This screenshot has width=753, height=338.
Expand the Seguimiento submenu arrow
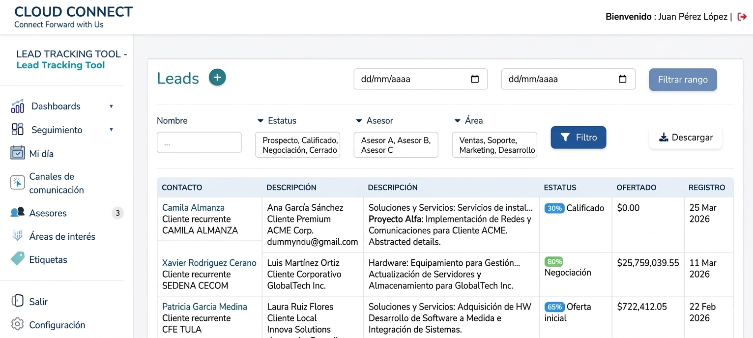point(111,130)
